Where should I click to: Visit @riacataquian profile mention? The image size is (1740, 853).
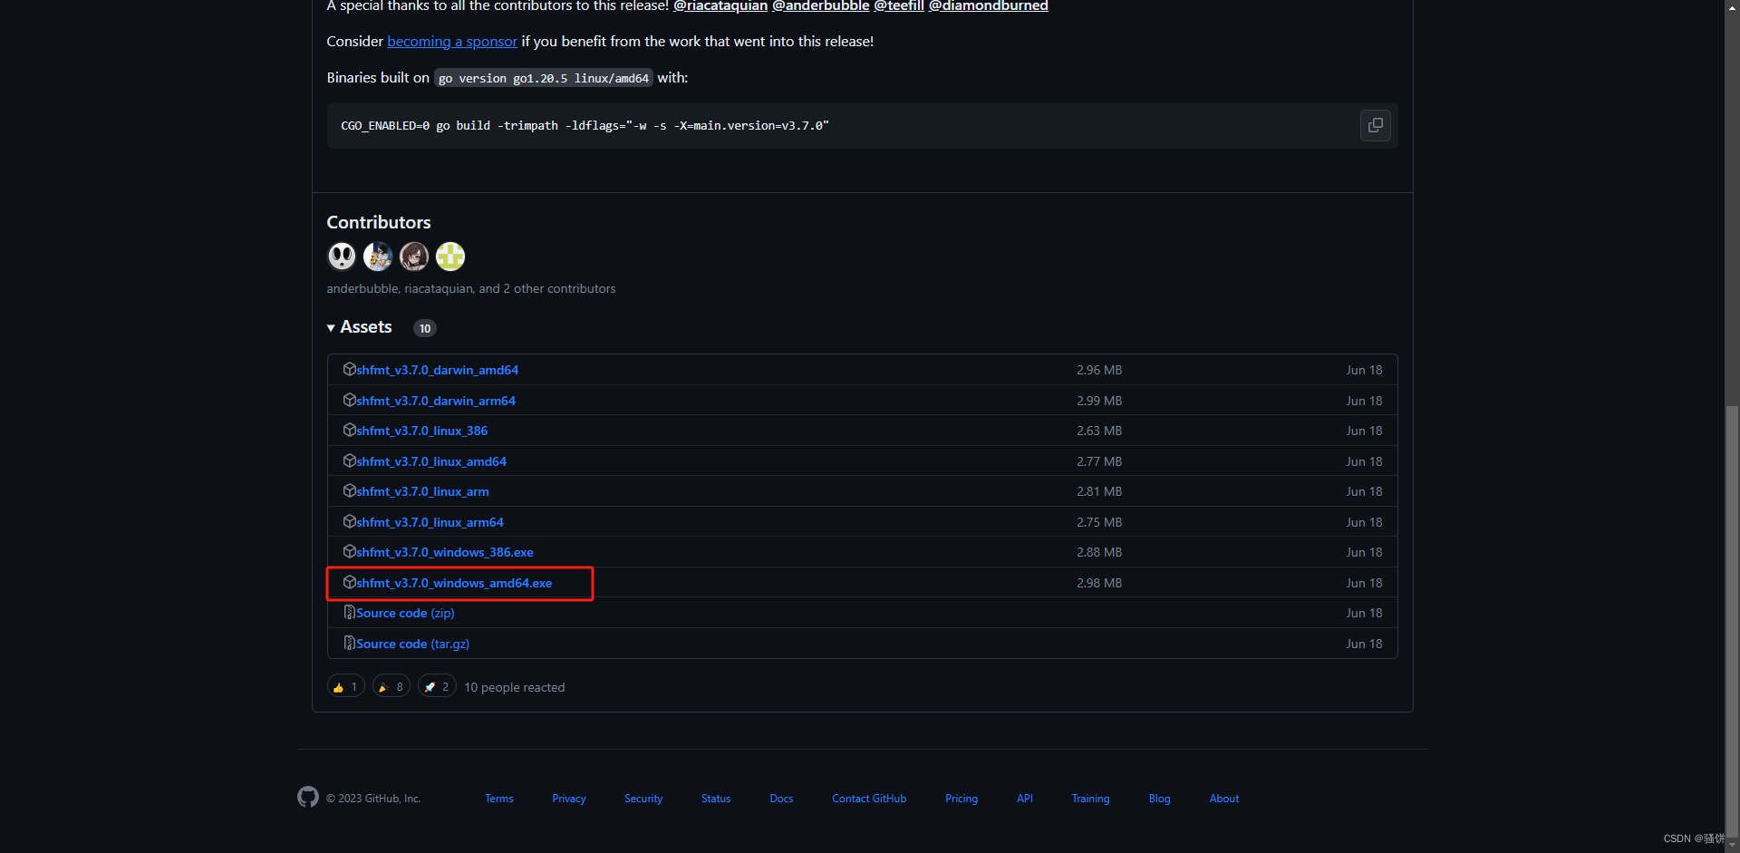tap(720, 5)
